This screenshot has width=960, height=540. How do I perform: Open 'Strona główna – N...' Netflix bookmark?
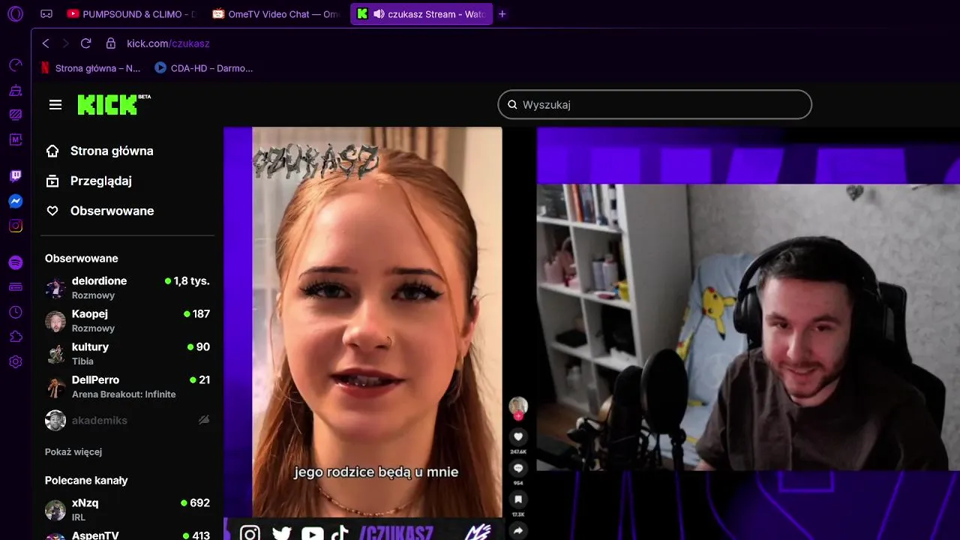click(90, 68)
